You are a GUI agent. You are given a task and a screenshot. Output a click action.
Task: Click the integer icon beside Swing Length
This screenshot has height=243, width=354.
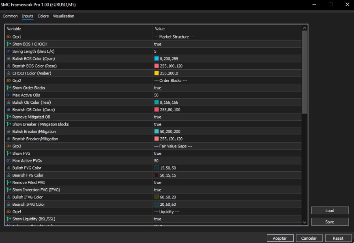pyautogui.click(x=9, y=51)
